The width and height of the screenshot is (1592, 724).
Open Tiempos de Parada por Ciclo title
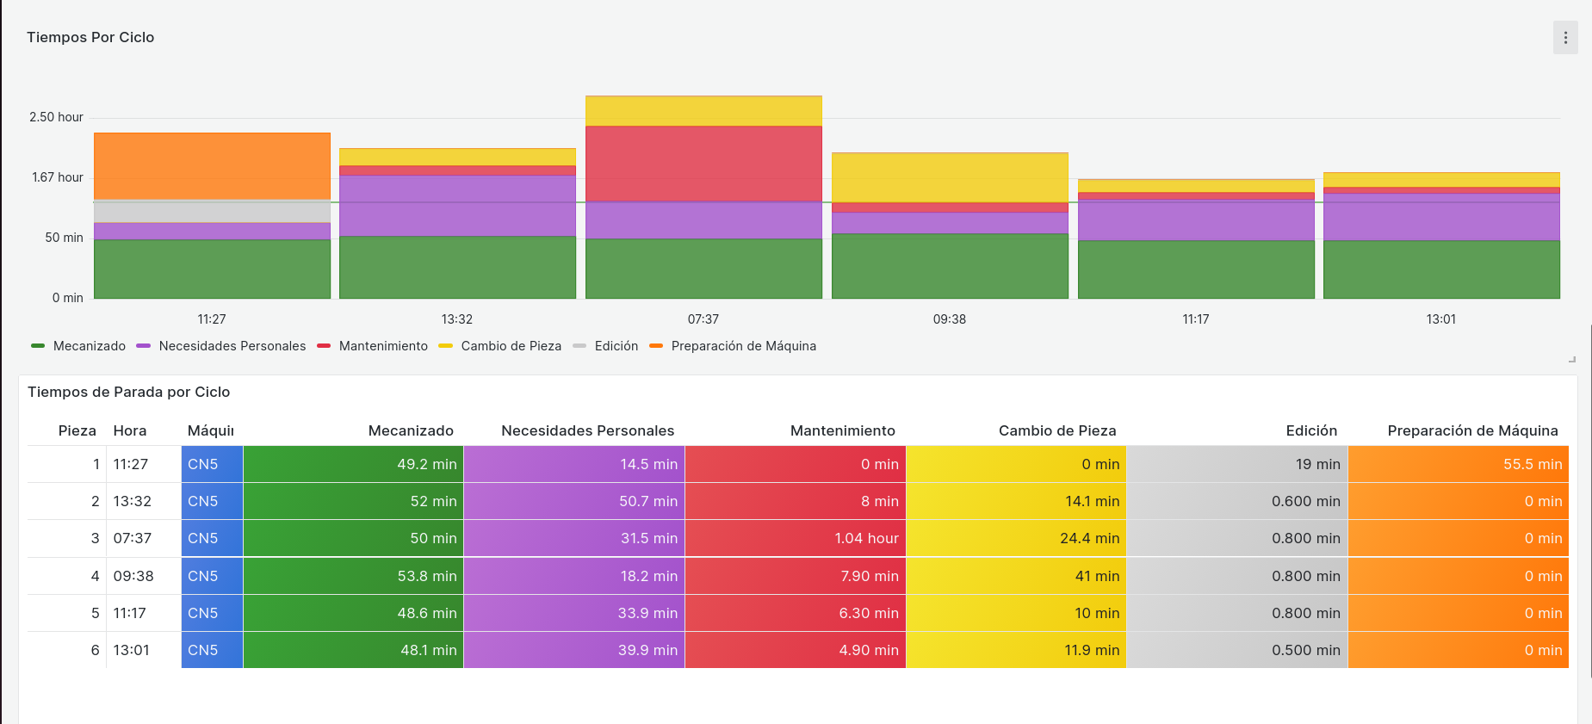[129, 392]
